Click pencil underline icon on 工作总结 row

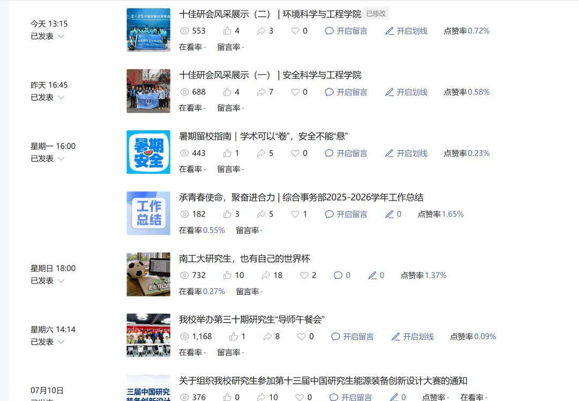pos(389,214)
